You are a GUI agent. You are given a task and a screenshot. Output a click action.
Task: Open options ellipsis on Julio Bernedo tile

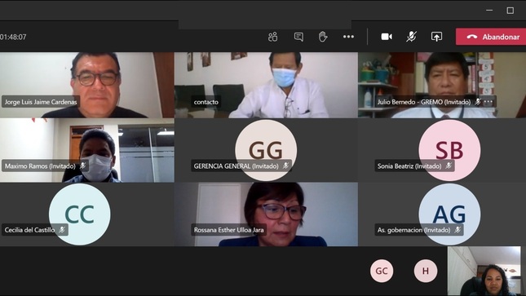point(488,101)
